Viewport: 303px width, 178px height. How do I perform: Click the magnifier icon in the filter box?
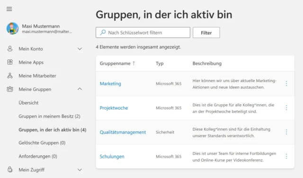[103, 33]
